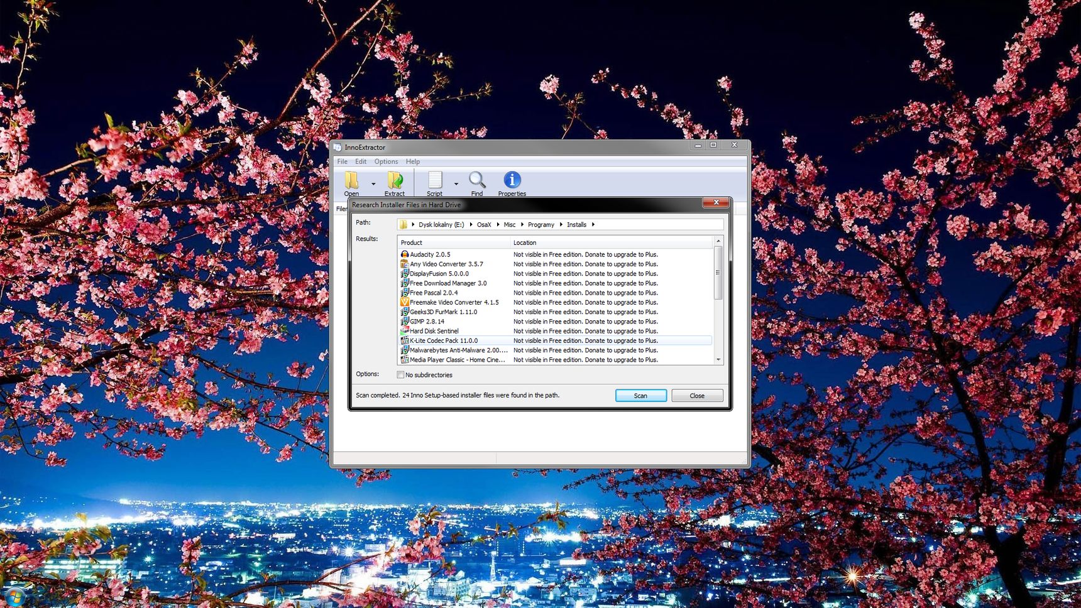
Task: Sort by the Product column header
Action: click(x=454, y=242)
